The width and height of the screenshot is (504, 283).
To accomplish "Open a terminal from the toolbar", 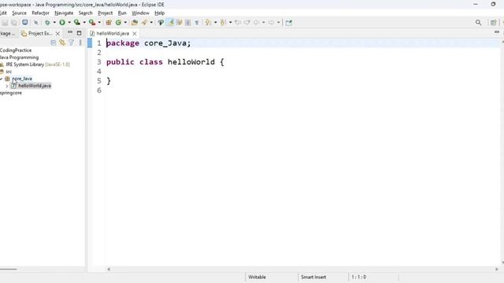I will tap(24, 23).
